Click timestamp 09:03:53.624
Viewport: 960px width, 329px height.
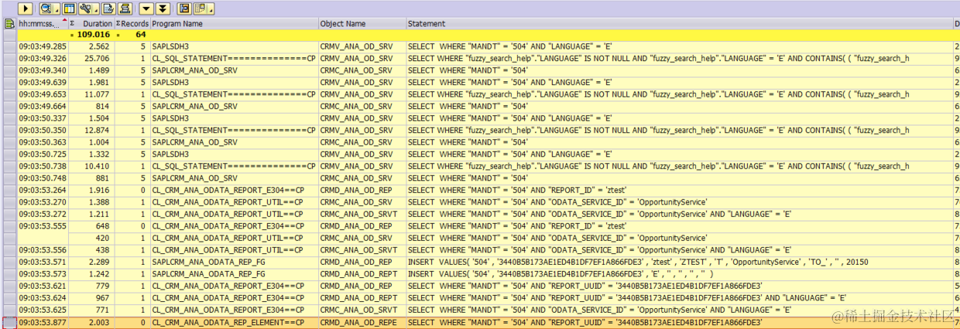[x=43, y=298]
